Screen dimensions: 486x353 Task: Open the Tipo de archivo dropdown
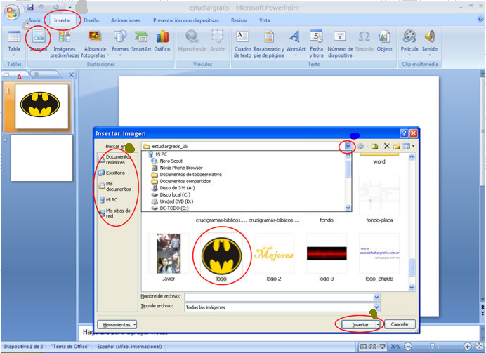tap(376, 307)
